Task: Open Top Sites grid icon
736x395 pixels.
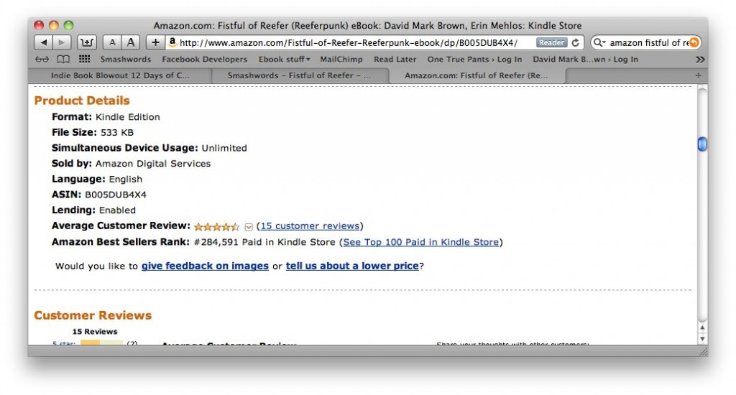Action: [x=85, y=59]
